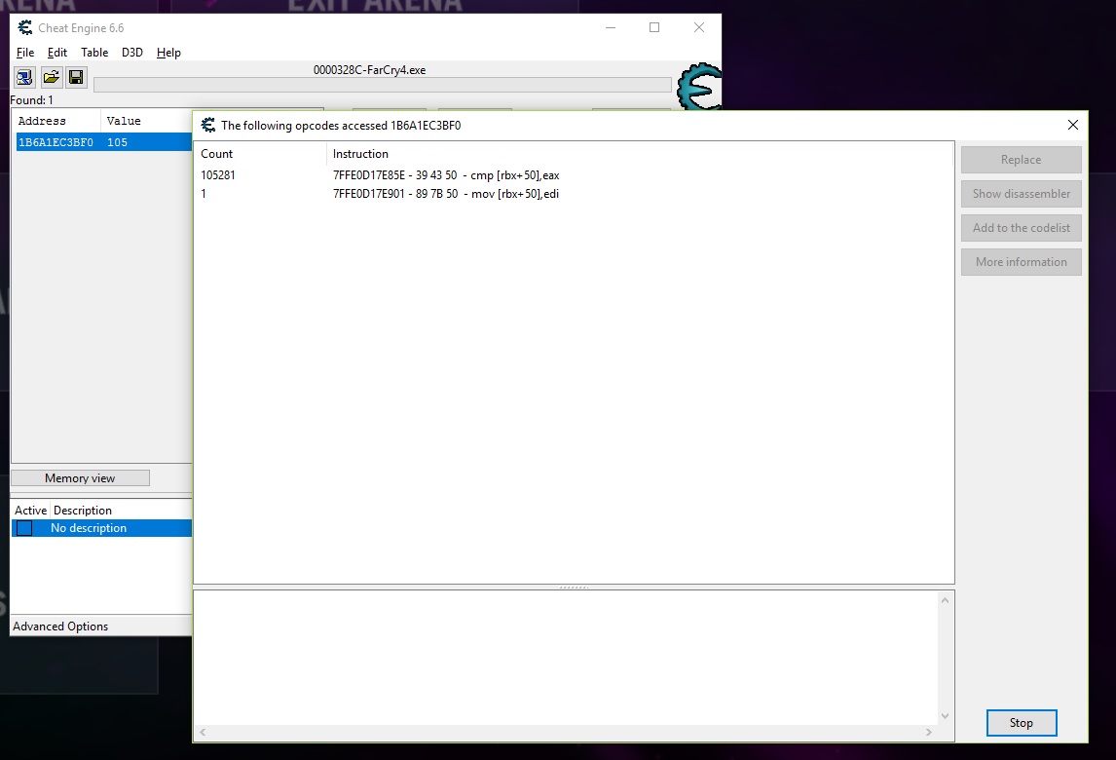Open the Table menu

pos(94,53)
